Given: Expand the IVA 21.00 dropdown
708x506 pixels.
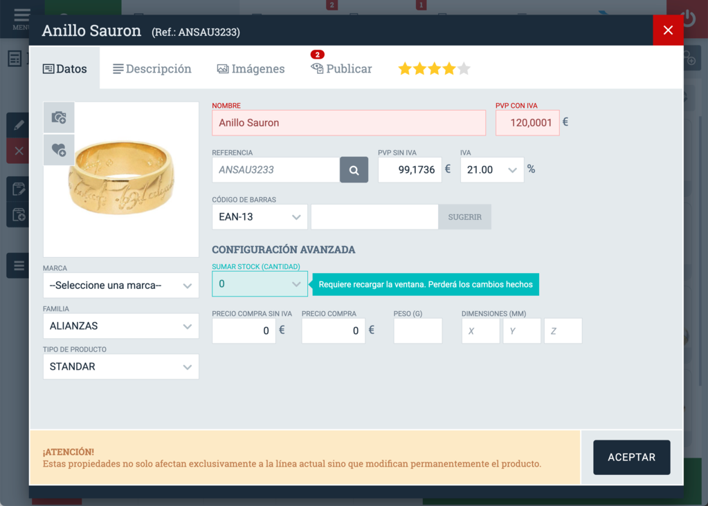Looking at the screenshot, I should 492,170.
